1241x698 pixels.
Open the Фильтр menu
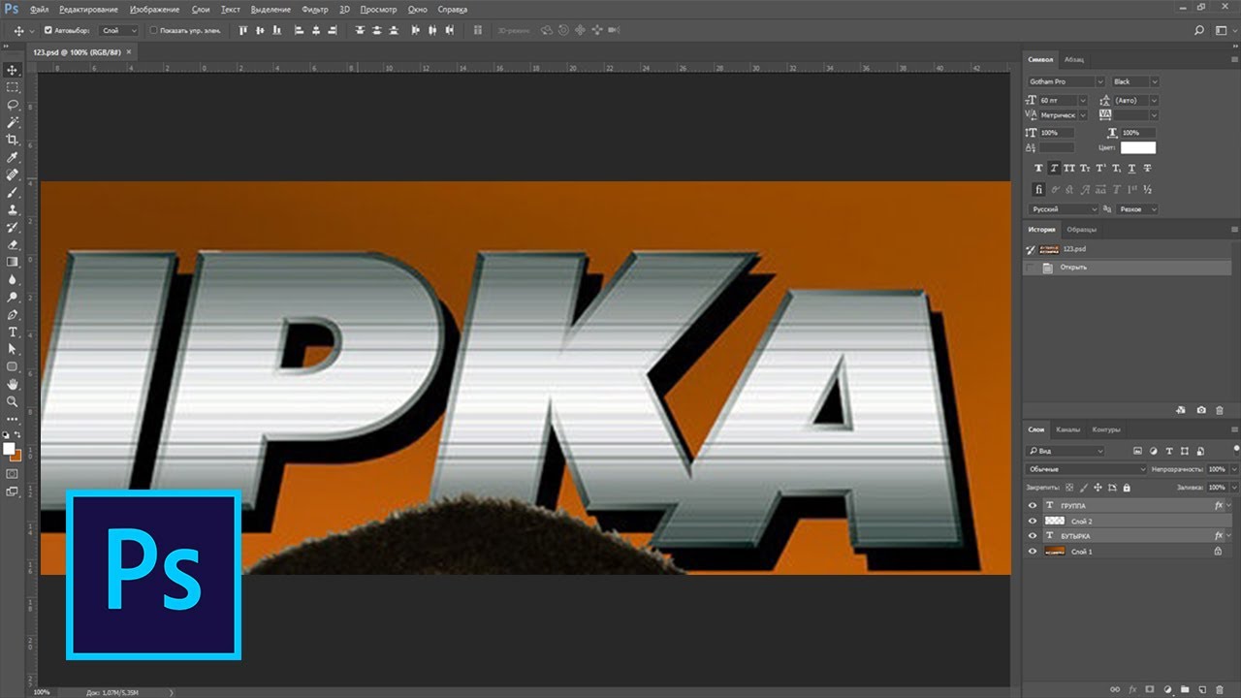[x=315, y=9]
